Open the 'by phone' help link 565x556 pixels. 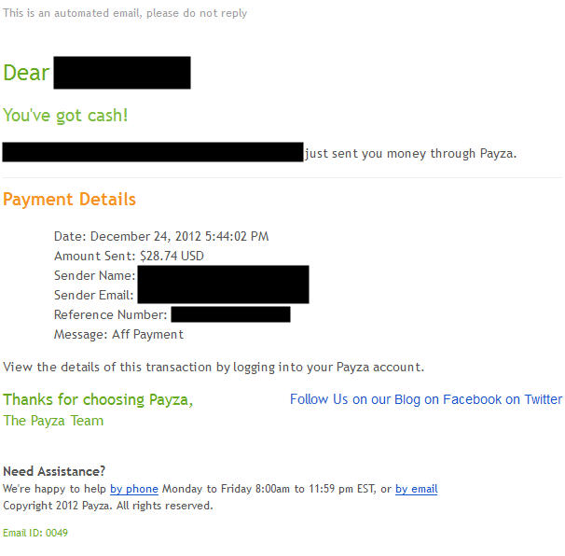tap(134, 489)
